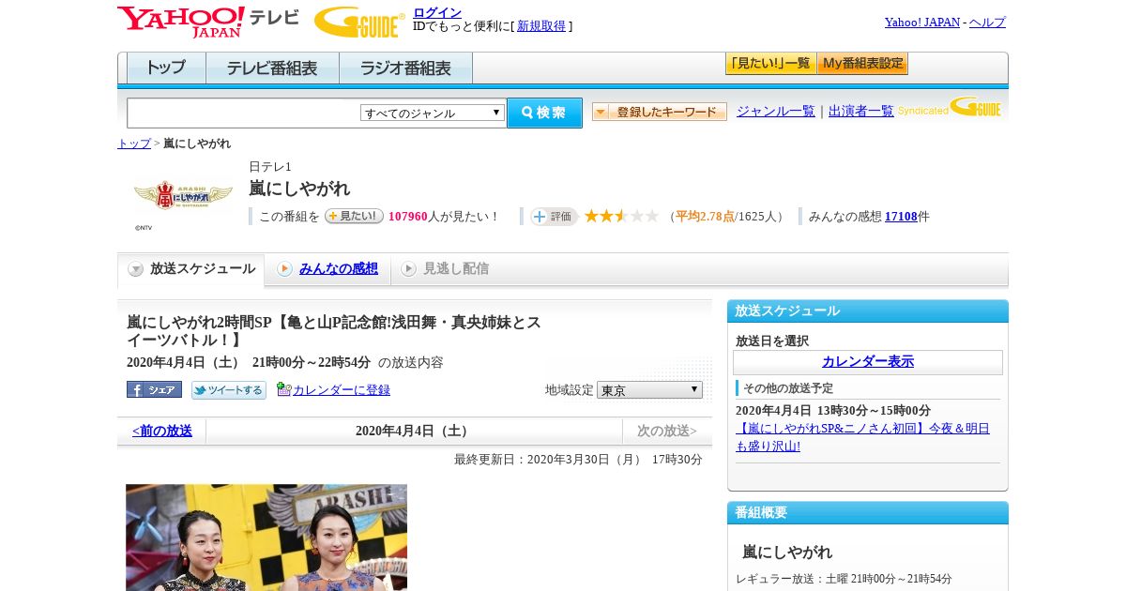Click the G-GUIDE logo in header
1126x591 pixels.
coord(359,22)
